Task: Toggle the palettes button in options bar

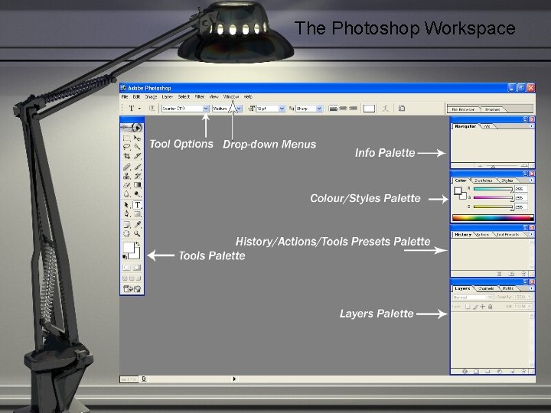Action: tap(402, 109)
